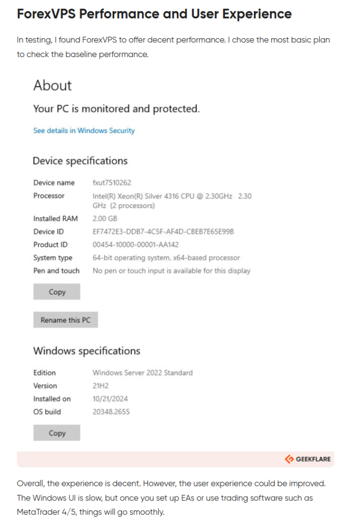Click the Rename this PC button

click(x=65, y=320)
